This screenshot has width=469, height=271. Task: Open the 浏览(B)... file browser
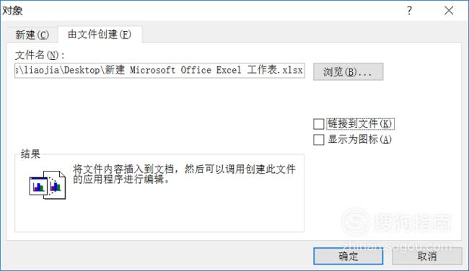coord(349,71)
